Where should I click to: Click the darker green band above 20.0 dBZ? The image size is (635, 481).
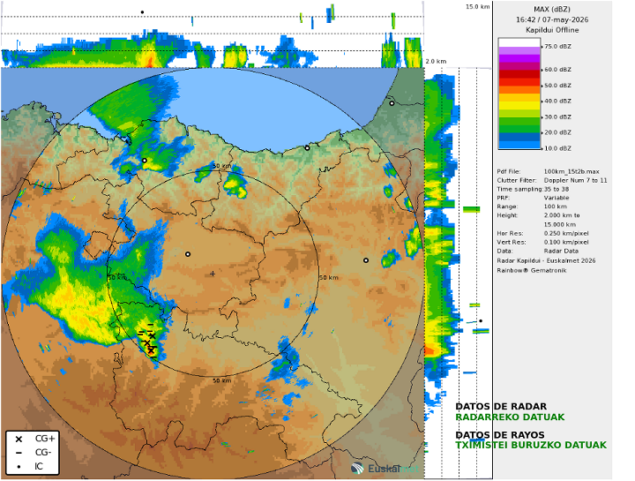click(519, 129)
